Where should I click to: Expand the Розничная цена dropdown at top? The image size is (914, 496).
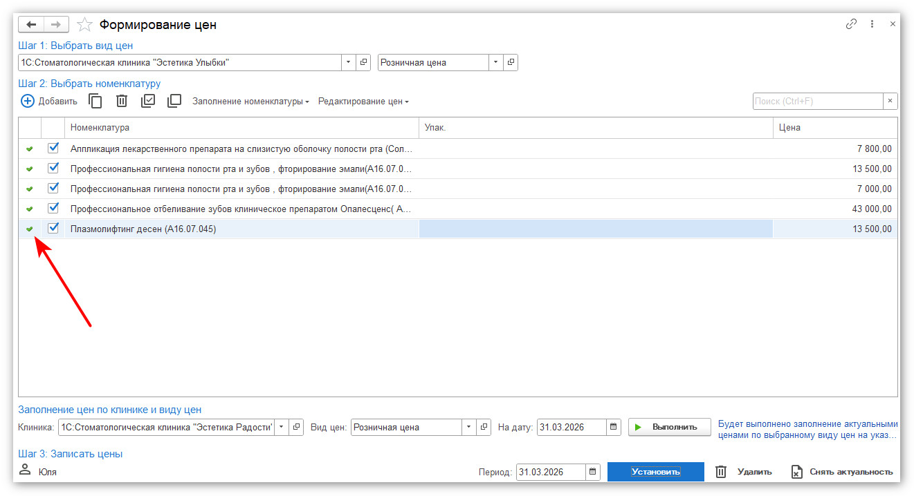point(495,62)
